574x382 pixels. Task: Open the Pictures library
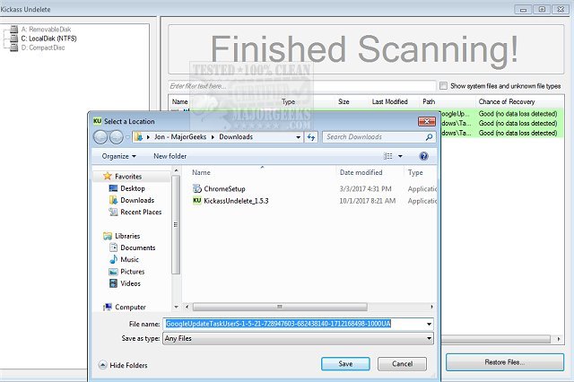coord(132,272)
